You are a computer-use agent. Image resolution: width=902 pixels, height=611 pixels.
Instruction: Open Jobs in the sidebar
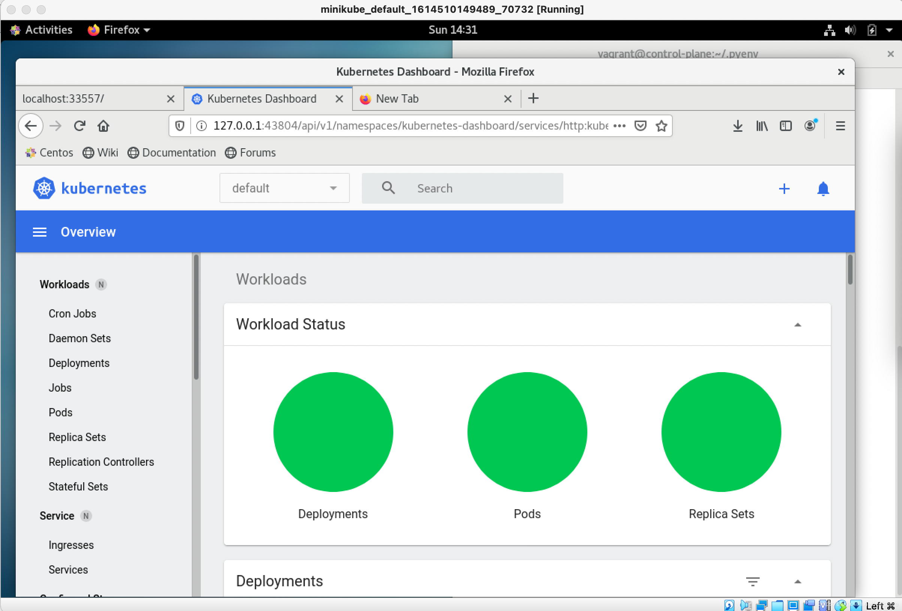[x=60, y=388]
